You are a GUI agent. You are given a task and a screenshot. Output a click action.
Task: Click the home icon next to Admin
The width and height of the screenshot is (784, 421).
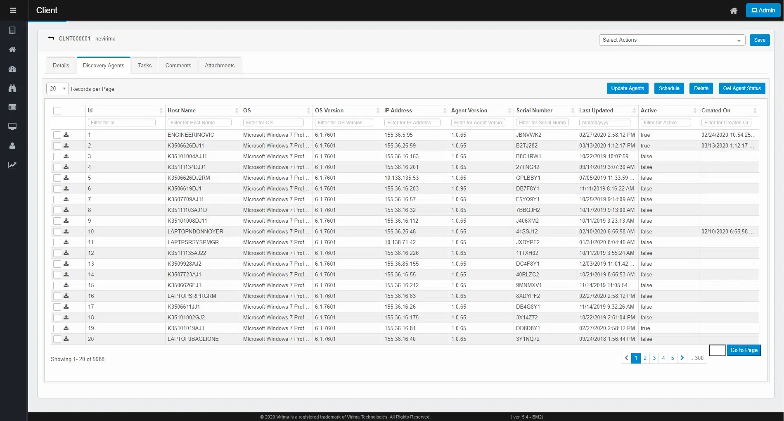[734, 11]
